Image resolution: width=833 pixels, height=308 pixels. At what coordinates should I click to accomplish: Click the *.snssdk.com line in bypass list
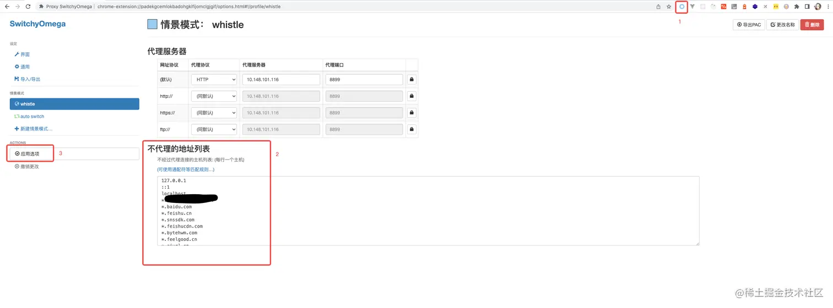[178, 219]
